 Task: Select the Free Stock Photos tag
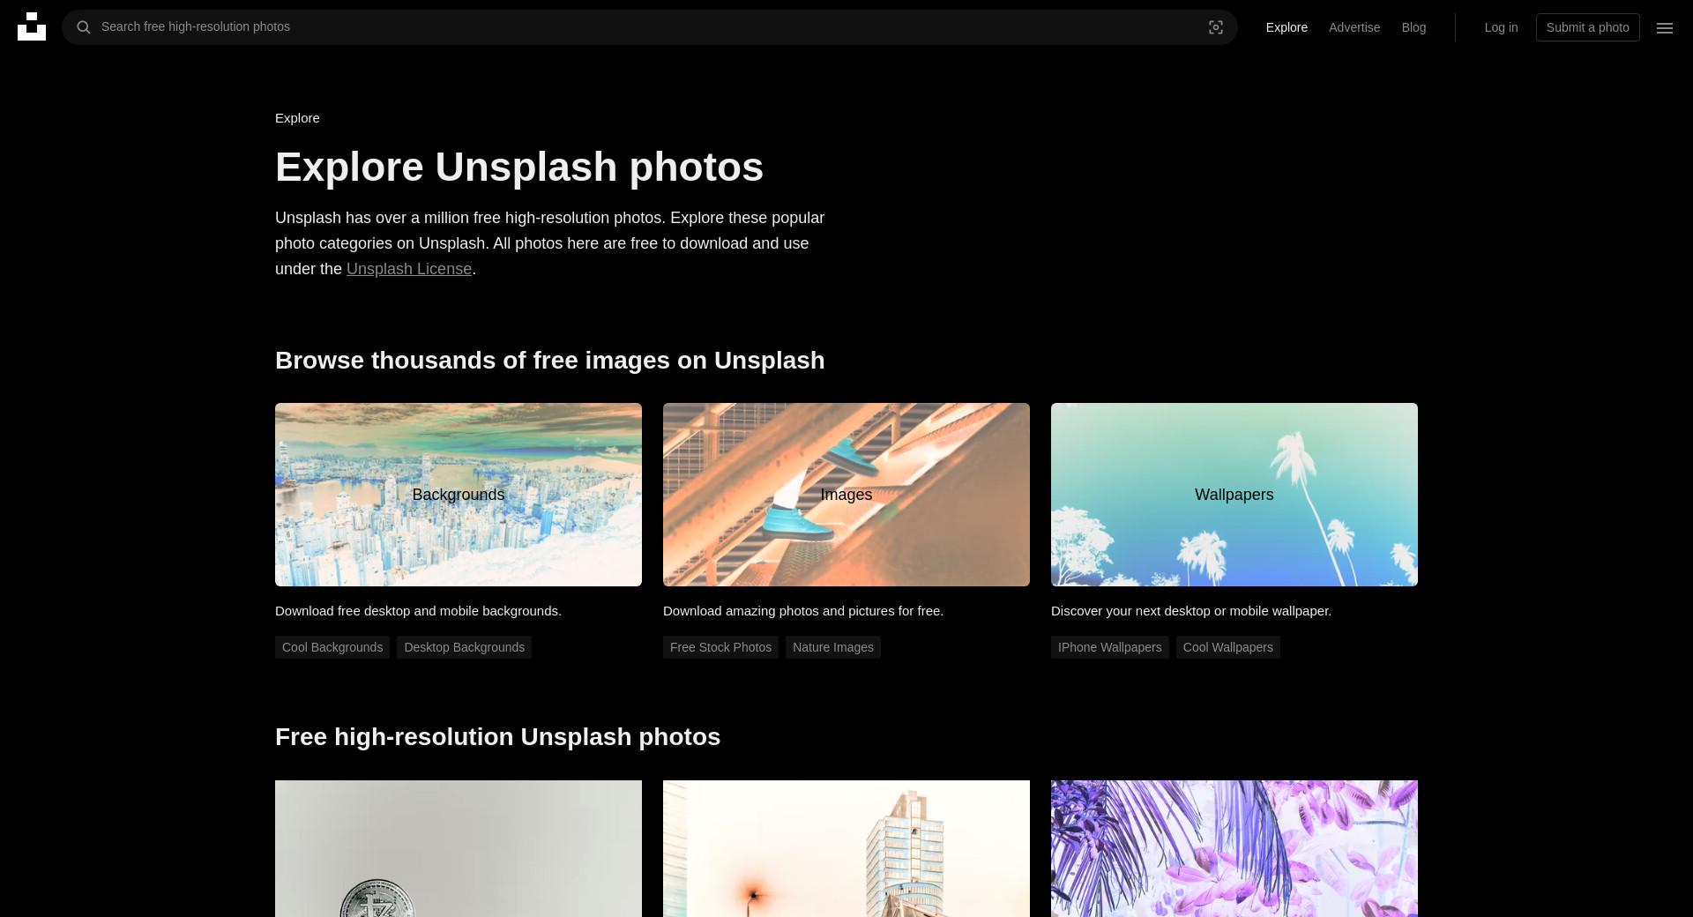(720, 647)
